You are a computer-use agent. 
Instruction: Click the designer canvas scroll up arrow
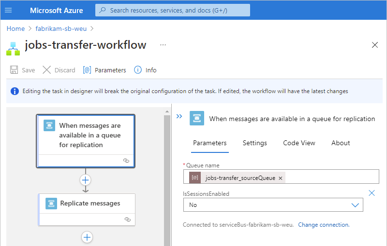point(167,112)
